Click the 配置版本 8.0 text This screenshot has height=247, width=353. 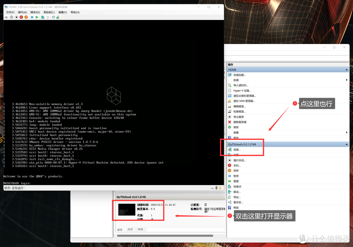tap(146, 209)
